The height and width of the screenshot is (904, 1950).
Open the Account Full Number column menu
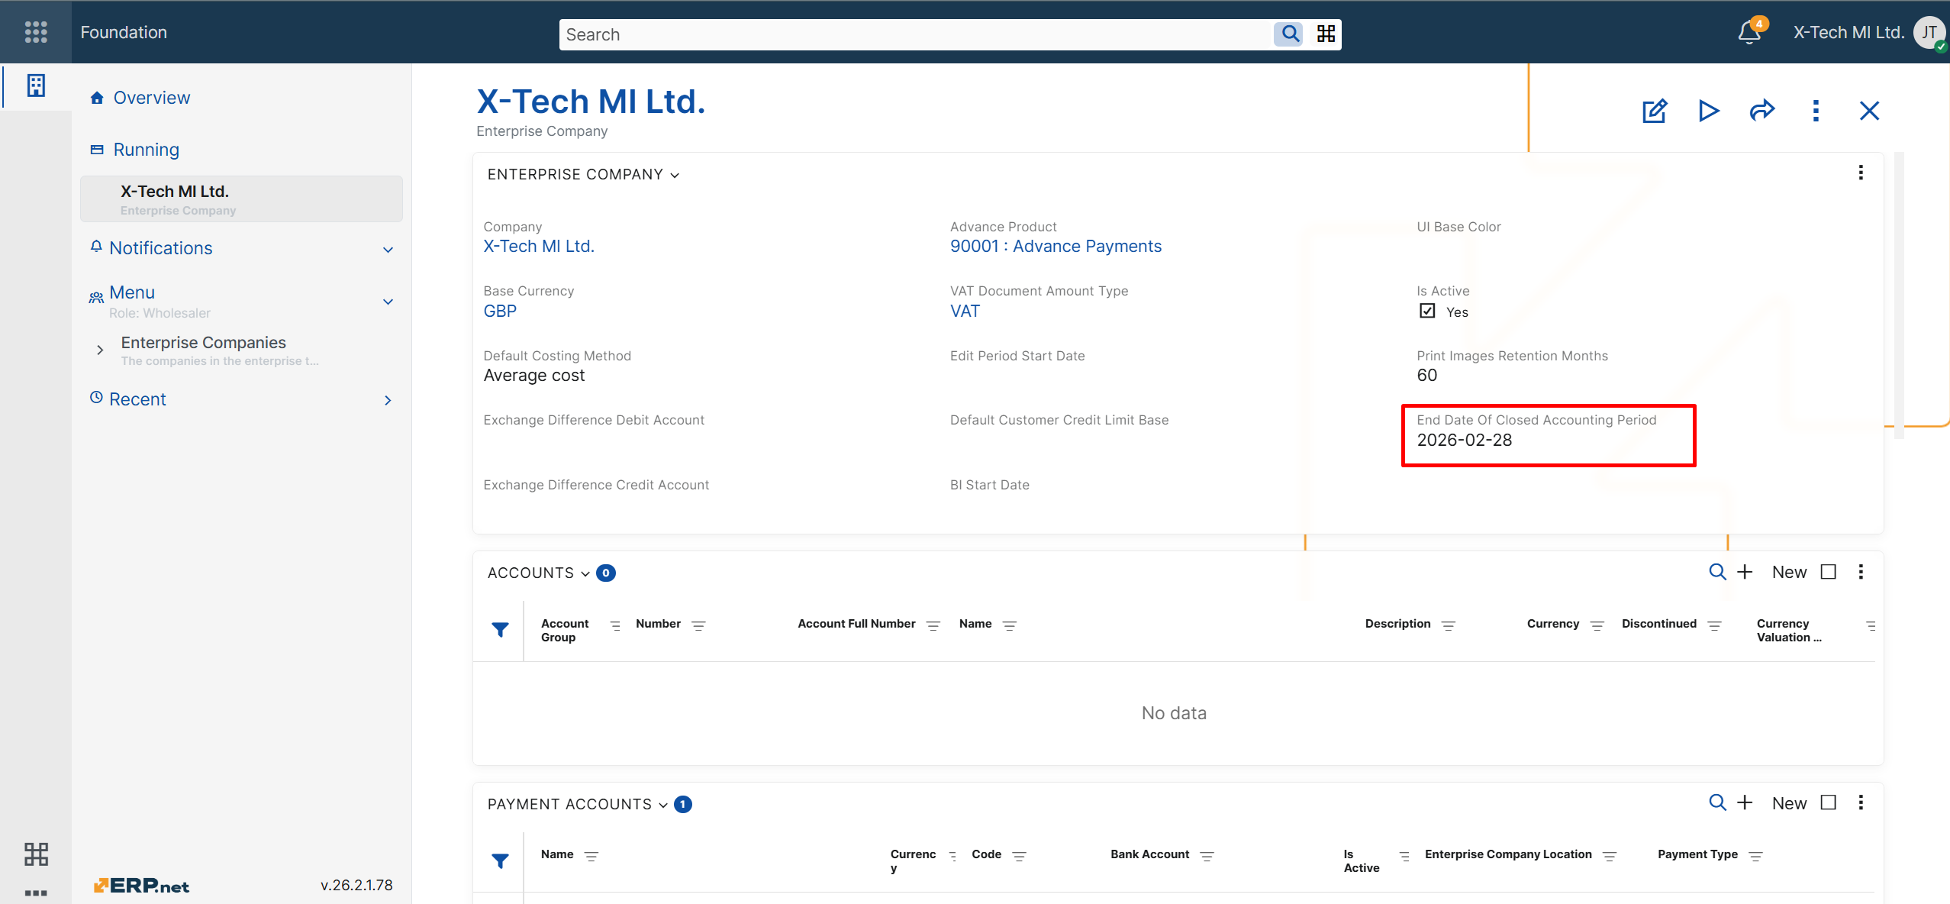pos(933,625)
